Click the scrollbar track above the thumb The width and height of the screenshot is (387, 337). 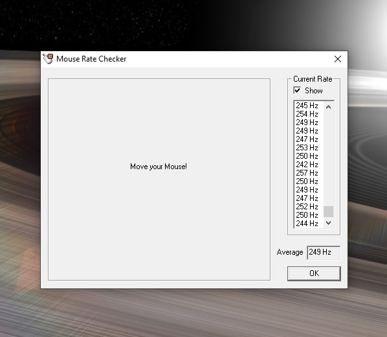tap(328, 159)
